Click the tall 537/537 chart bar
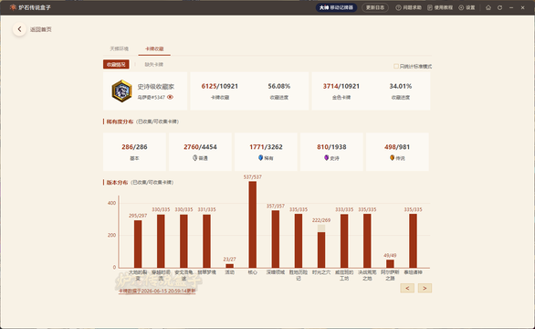 pos(253,225)
